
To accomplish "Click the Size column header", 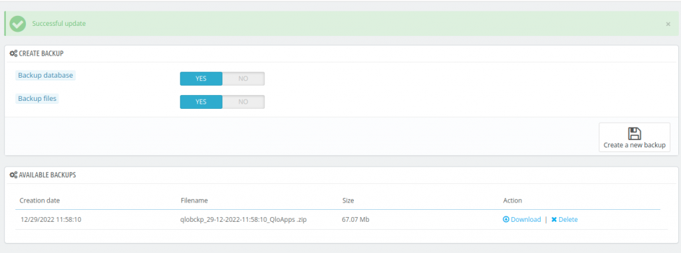I will coord(348,201).
